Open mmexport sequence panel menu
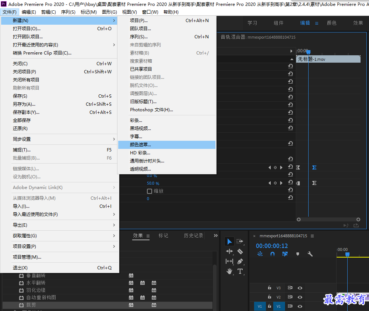This screenshot has height=311, width=369. (x=312, y=236)
